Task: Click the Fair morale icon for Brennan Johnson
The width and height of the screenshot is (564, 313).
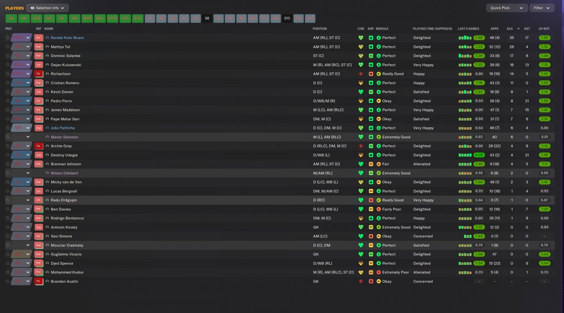Action: tap(378, 164)
